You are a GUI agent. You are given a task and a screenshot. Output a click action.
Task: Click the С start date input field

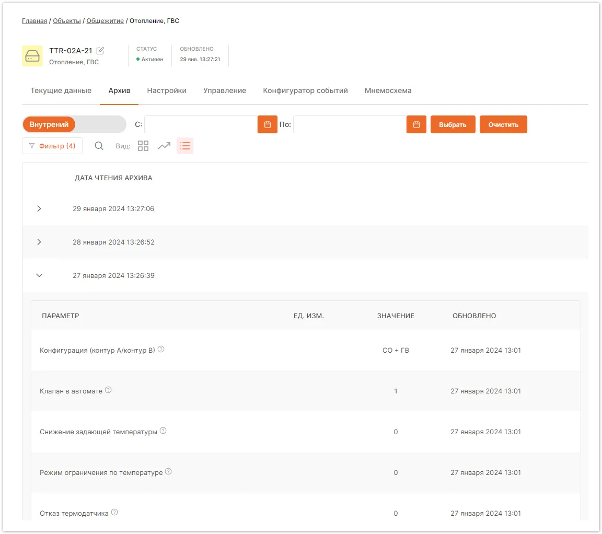click(201, 124)
